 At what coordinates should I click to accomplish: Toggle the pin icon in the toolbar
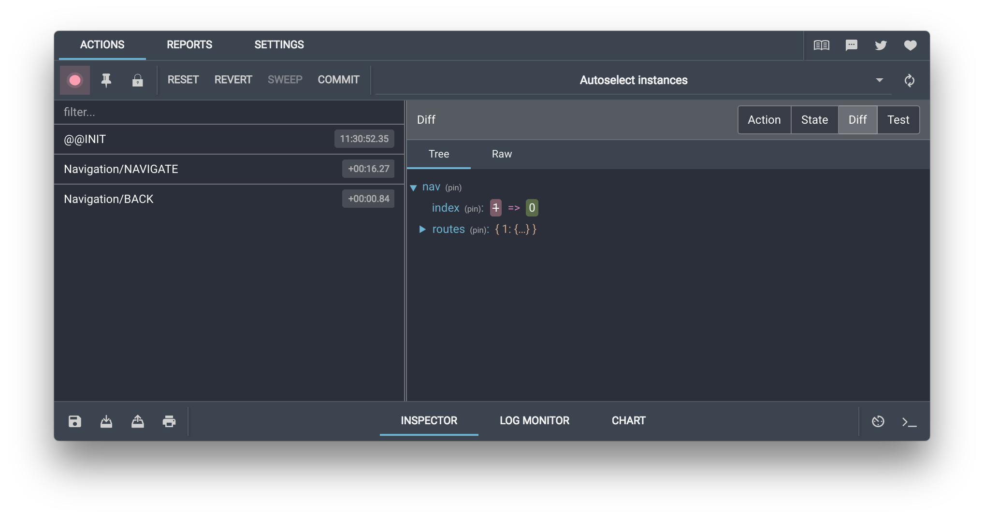[x=106, y=80]
